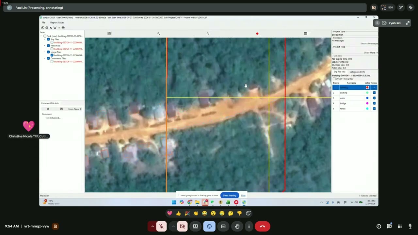The image size is (418, 235).
Task: Leave the call with the red hang-up button
Action: pos(262,226)
